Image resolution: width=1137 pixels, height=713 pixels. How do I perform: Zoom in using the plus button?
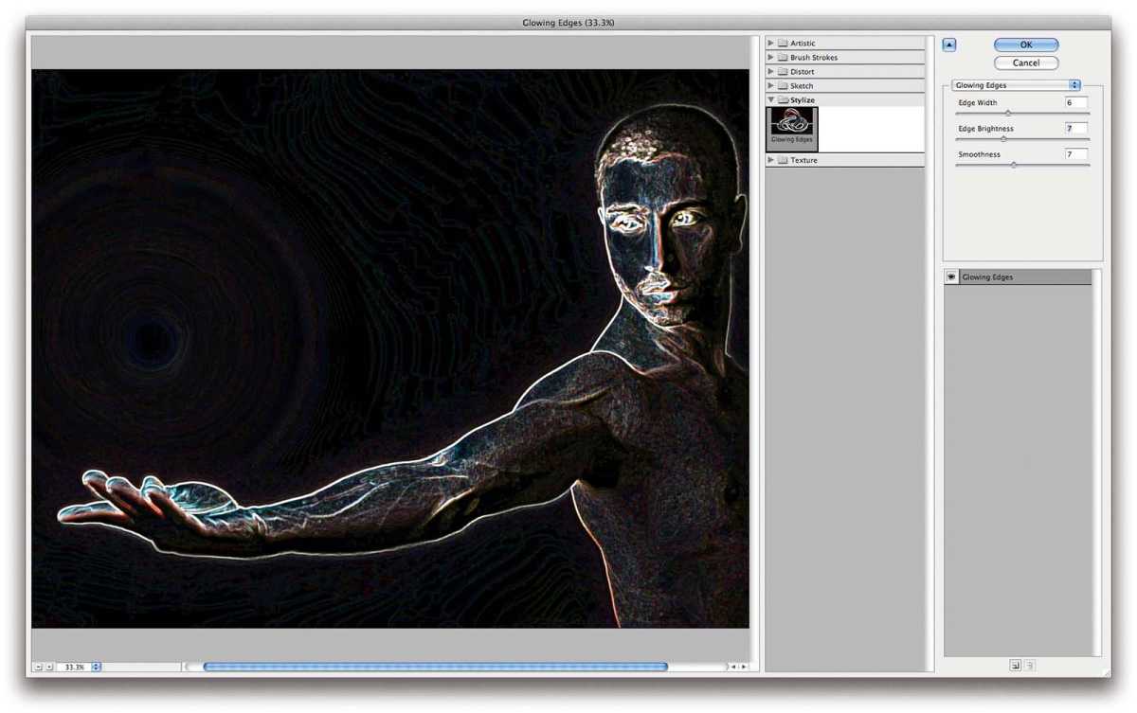click(x=51, y=667)
